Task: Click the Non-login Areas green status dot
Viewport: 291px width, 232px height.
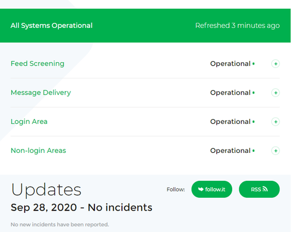Action: 253,151
